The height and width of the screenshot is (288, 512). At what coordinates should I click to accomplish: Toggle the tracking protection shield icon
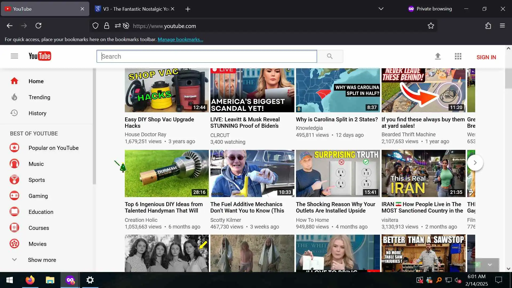tap(95, 26)
